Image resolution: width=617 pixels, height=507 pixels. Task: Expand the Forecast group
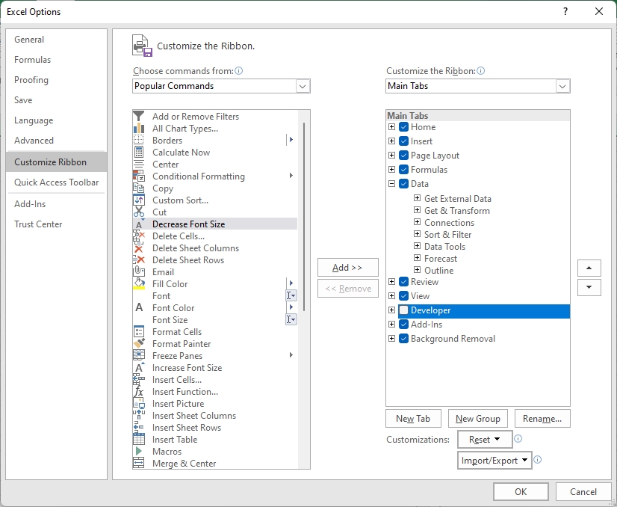pos(417,258)
